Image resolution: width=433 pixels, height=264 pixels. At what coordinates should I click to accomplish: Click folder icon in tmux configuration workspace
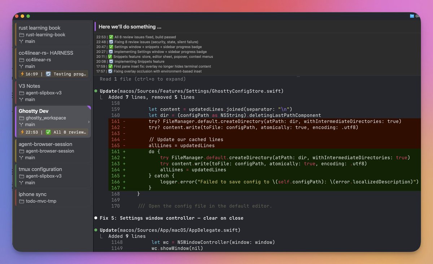21,176
